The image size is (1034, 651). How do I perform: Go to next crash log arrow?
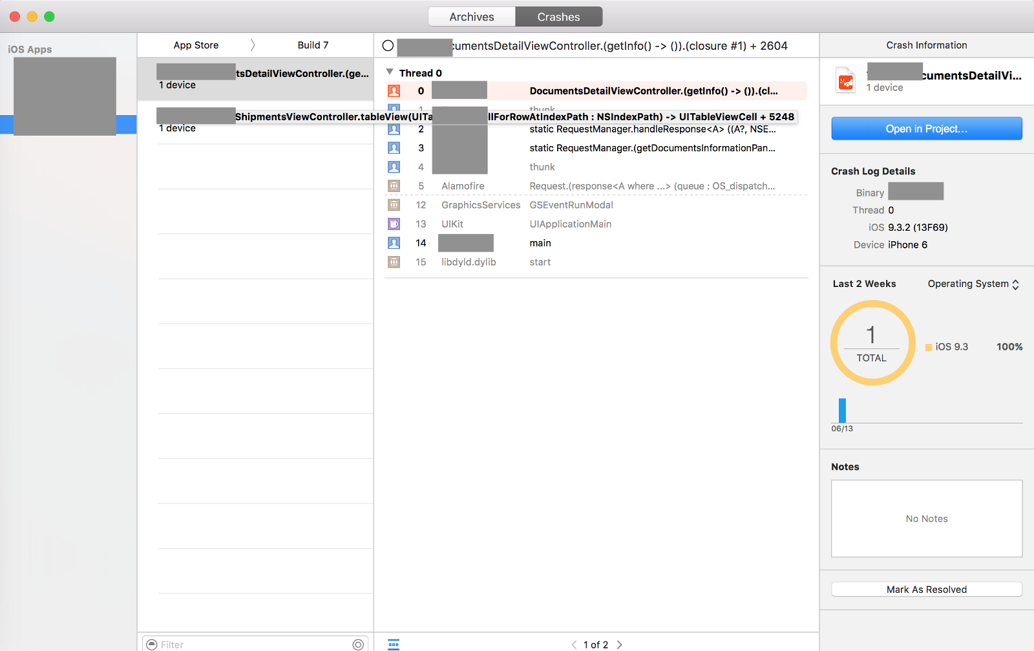coord(619,645)
